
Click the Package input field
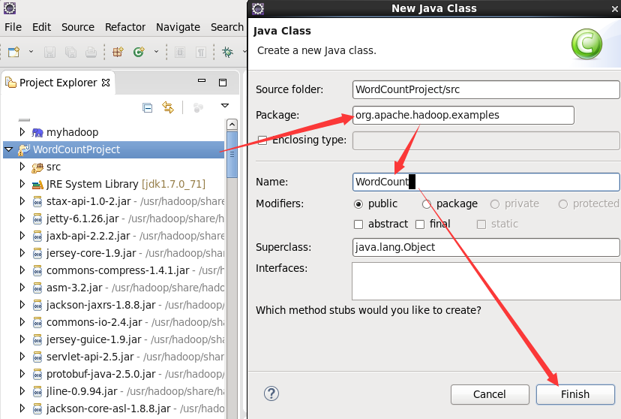click(463, 115)
